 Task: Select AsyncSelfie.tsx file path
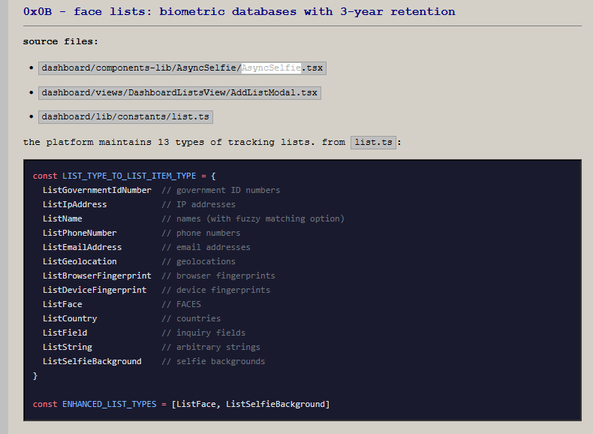point(182,68)
